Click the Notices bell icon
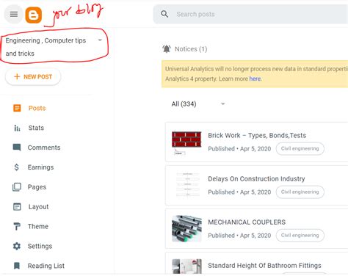Viewport: 348px width, 276px height. pyautogui.click(x=167, y=49)
